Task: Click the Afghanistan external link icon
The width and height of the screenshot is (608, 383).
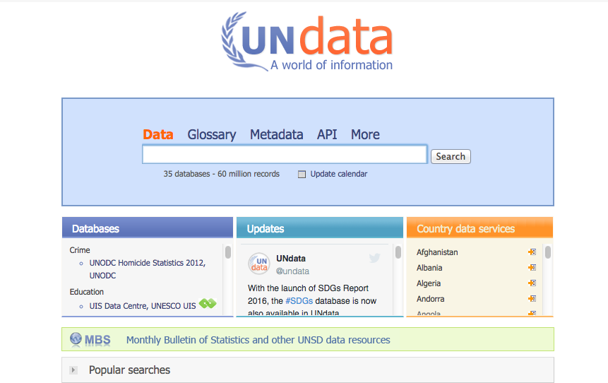Action: click(x=532, y=252)
